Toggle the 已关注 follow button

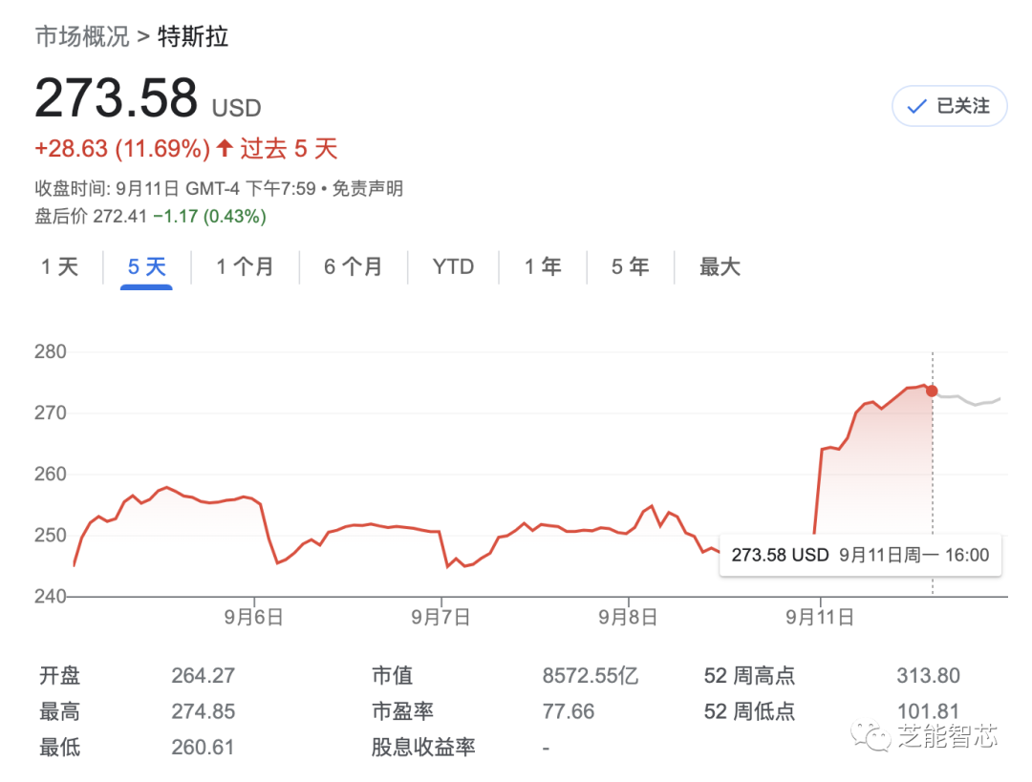click(949, 106)
